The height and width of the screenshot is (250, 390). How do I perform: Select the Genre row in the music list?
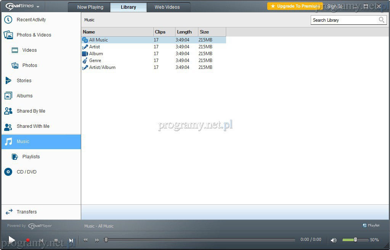coord(95,61)
